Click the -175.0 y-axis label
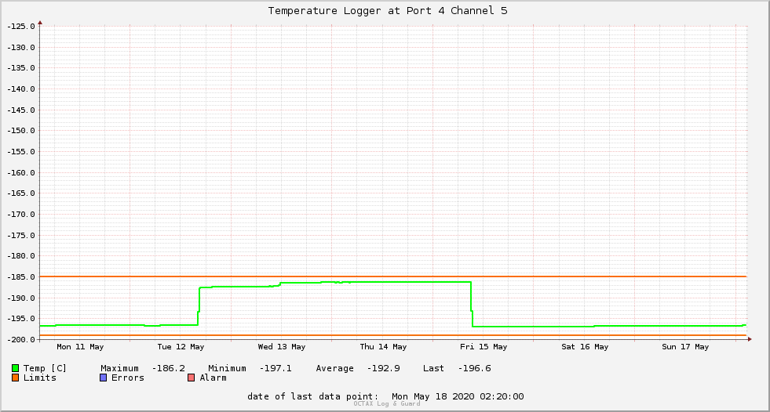 point(21,236)
